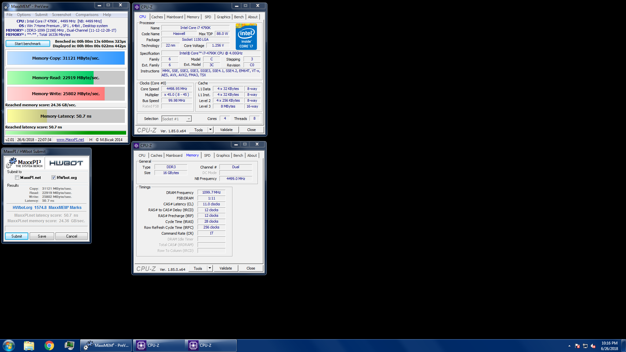Switch to Memory tab in top CPU-Z
The image size is (626, 352).
coord(193,17)
